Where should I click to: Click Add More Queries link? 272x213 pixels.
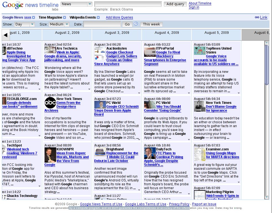119,17
